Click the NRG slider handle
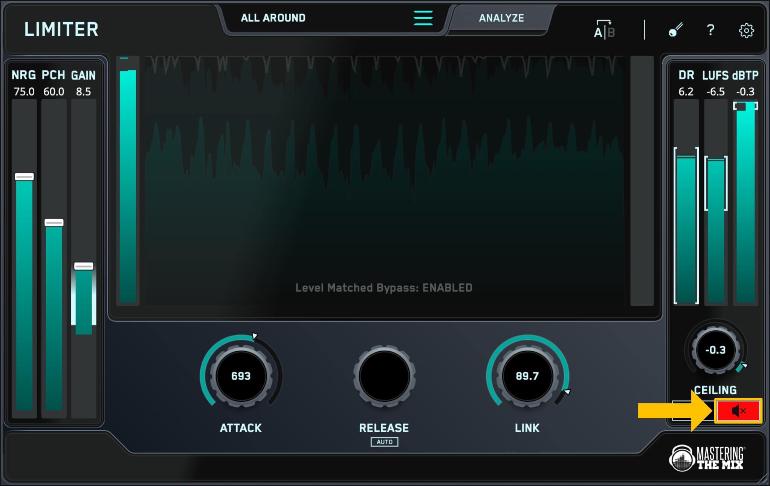This screenshot has width=770, height=486. pos(24,176)
